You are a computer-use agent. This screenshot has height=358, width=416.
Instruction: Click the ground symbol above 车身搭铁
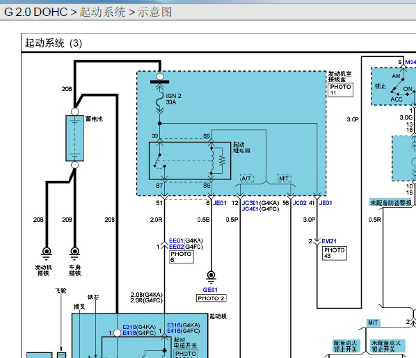[75, 253]
